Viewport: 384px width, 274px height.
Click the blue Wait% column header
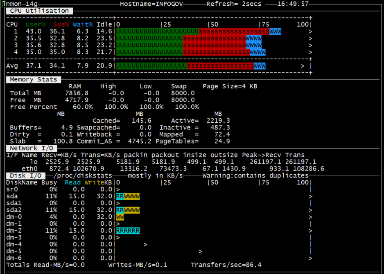(x=83, y=25)
